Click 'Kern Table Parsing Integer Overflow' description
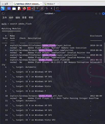This screenshot has width=105, height=124. coord(63,98)
